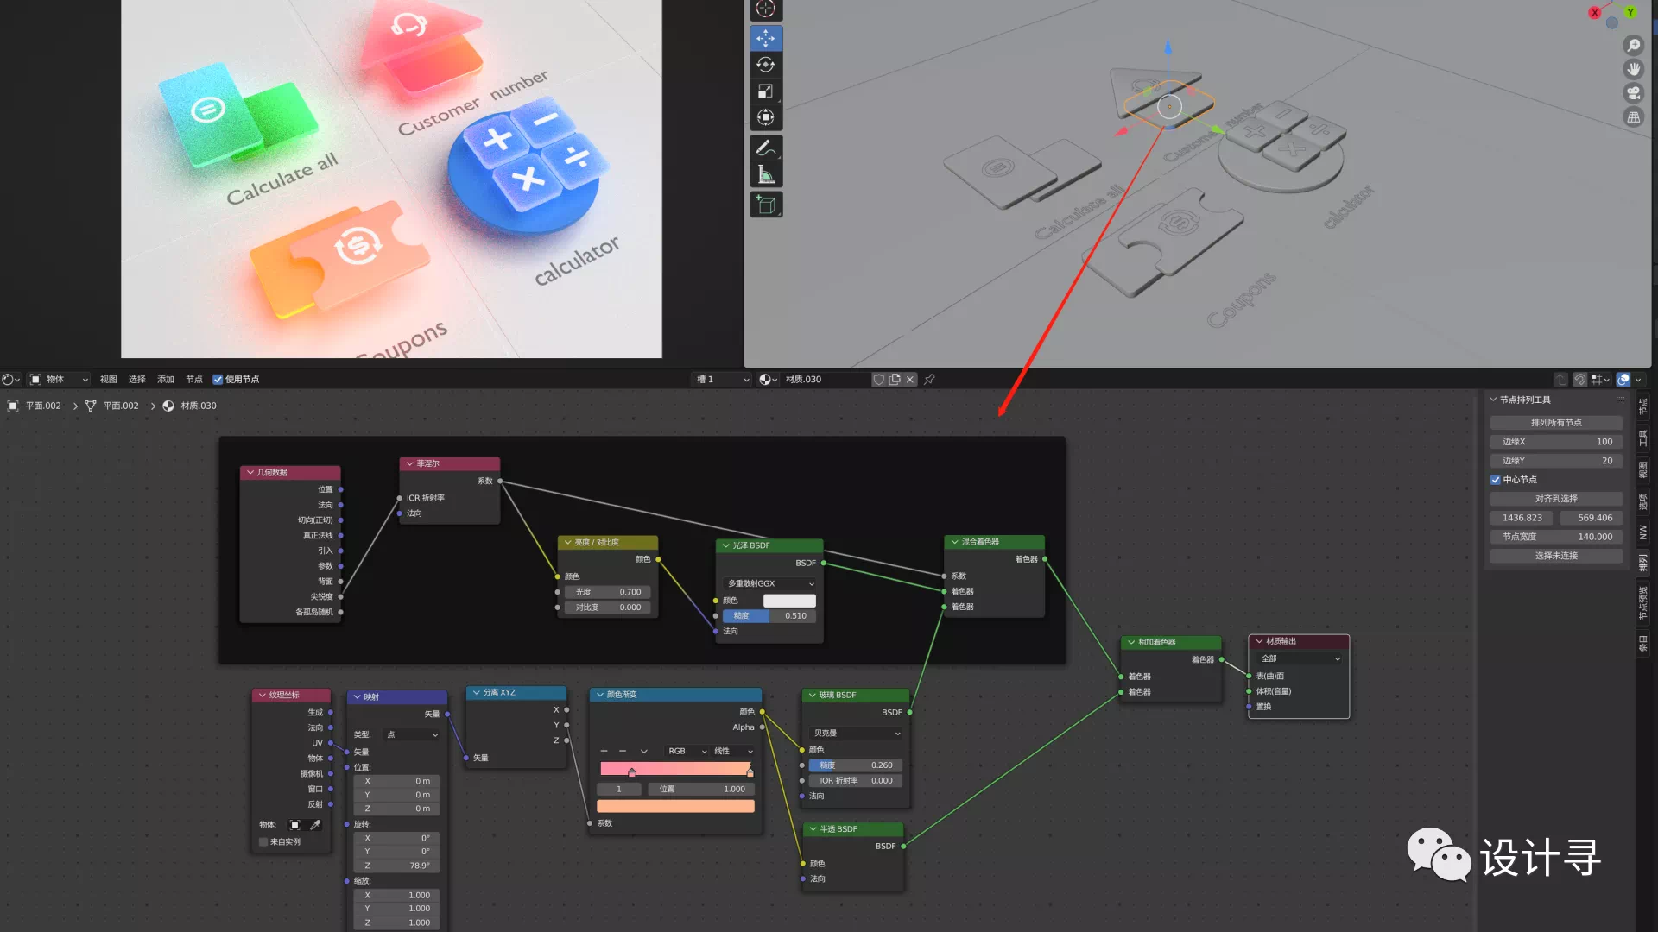Select the Measure tool icon

click(765, 175)
